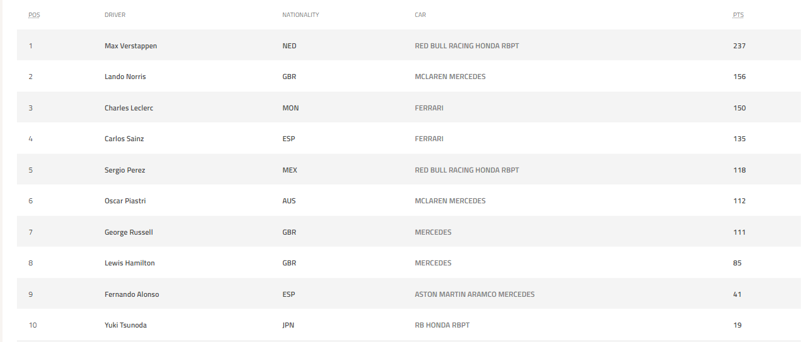Click the RB Honda RBPT team link
The width and height of the screenshot is (804, 342).
click(442, 325)
